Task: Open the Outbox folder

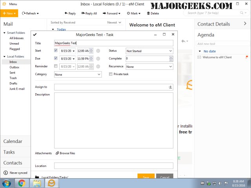Action: [x=15, y=67]
